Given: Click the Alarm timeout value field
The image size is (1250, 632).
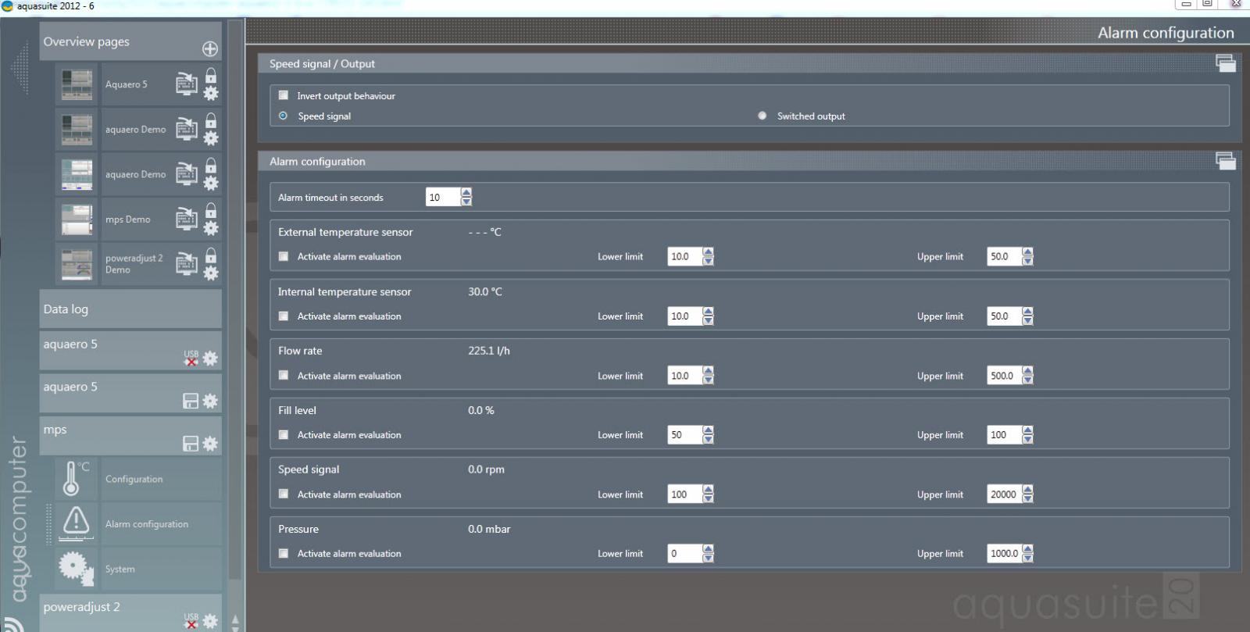Looking at the screenshot, I should tap(443, 197).
